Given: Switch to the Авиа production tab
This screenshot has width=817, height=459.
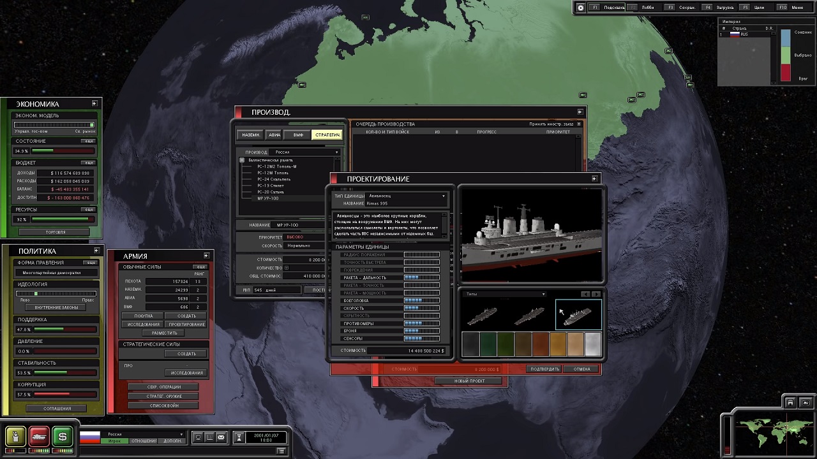Looking at the screenshot, I should point(274,135).
